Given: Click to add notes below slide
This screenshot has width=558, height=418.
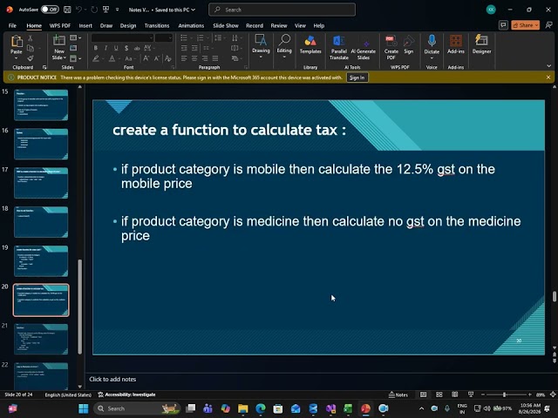Looking at the screenshot, I should (x=112, y=380).
